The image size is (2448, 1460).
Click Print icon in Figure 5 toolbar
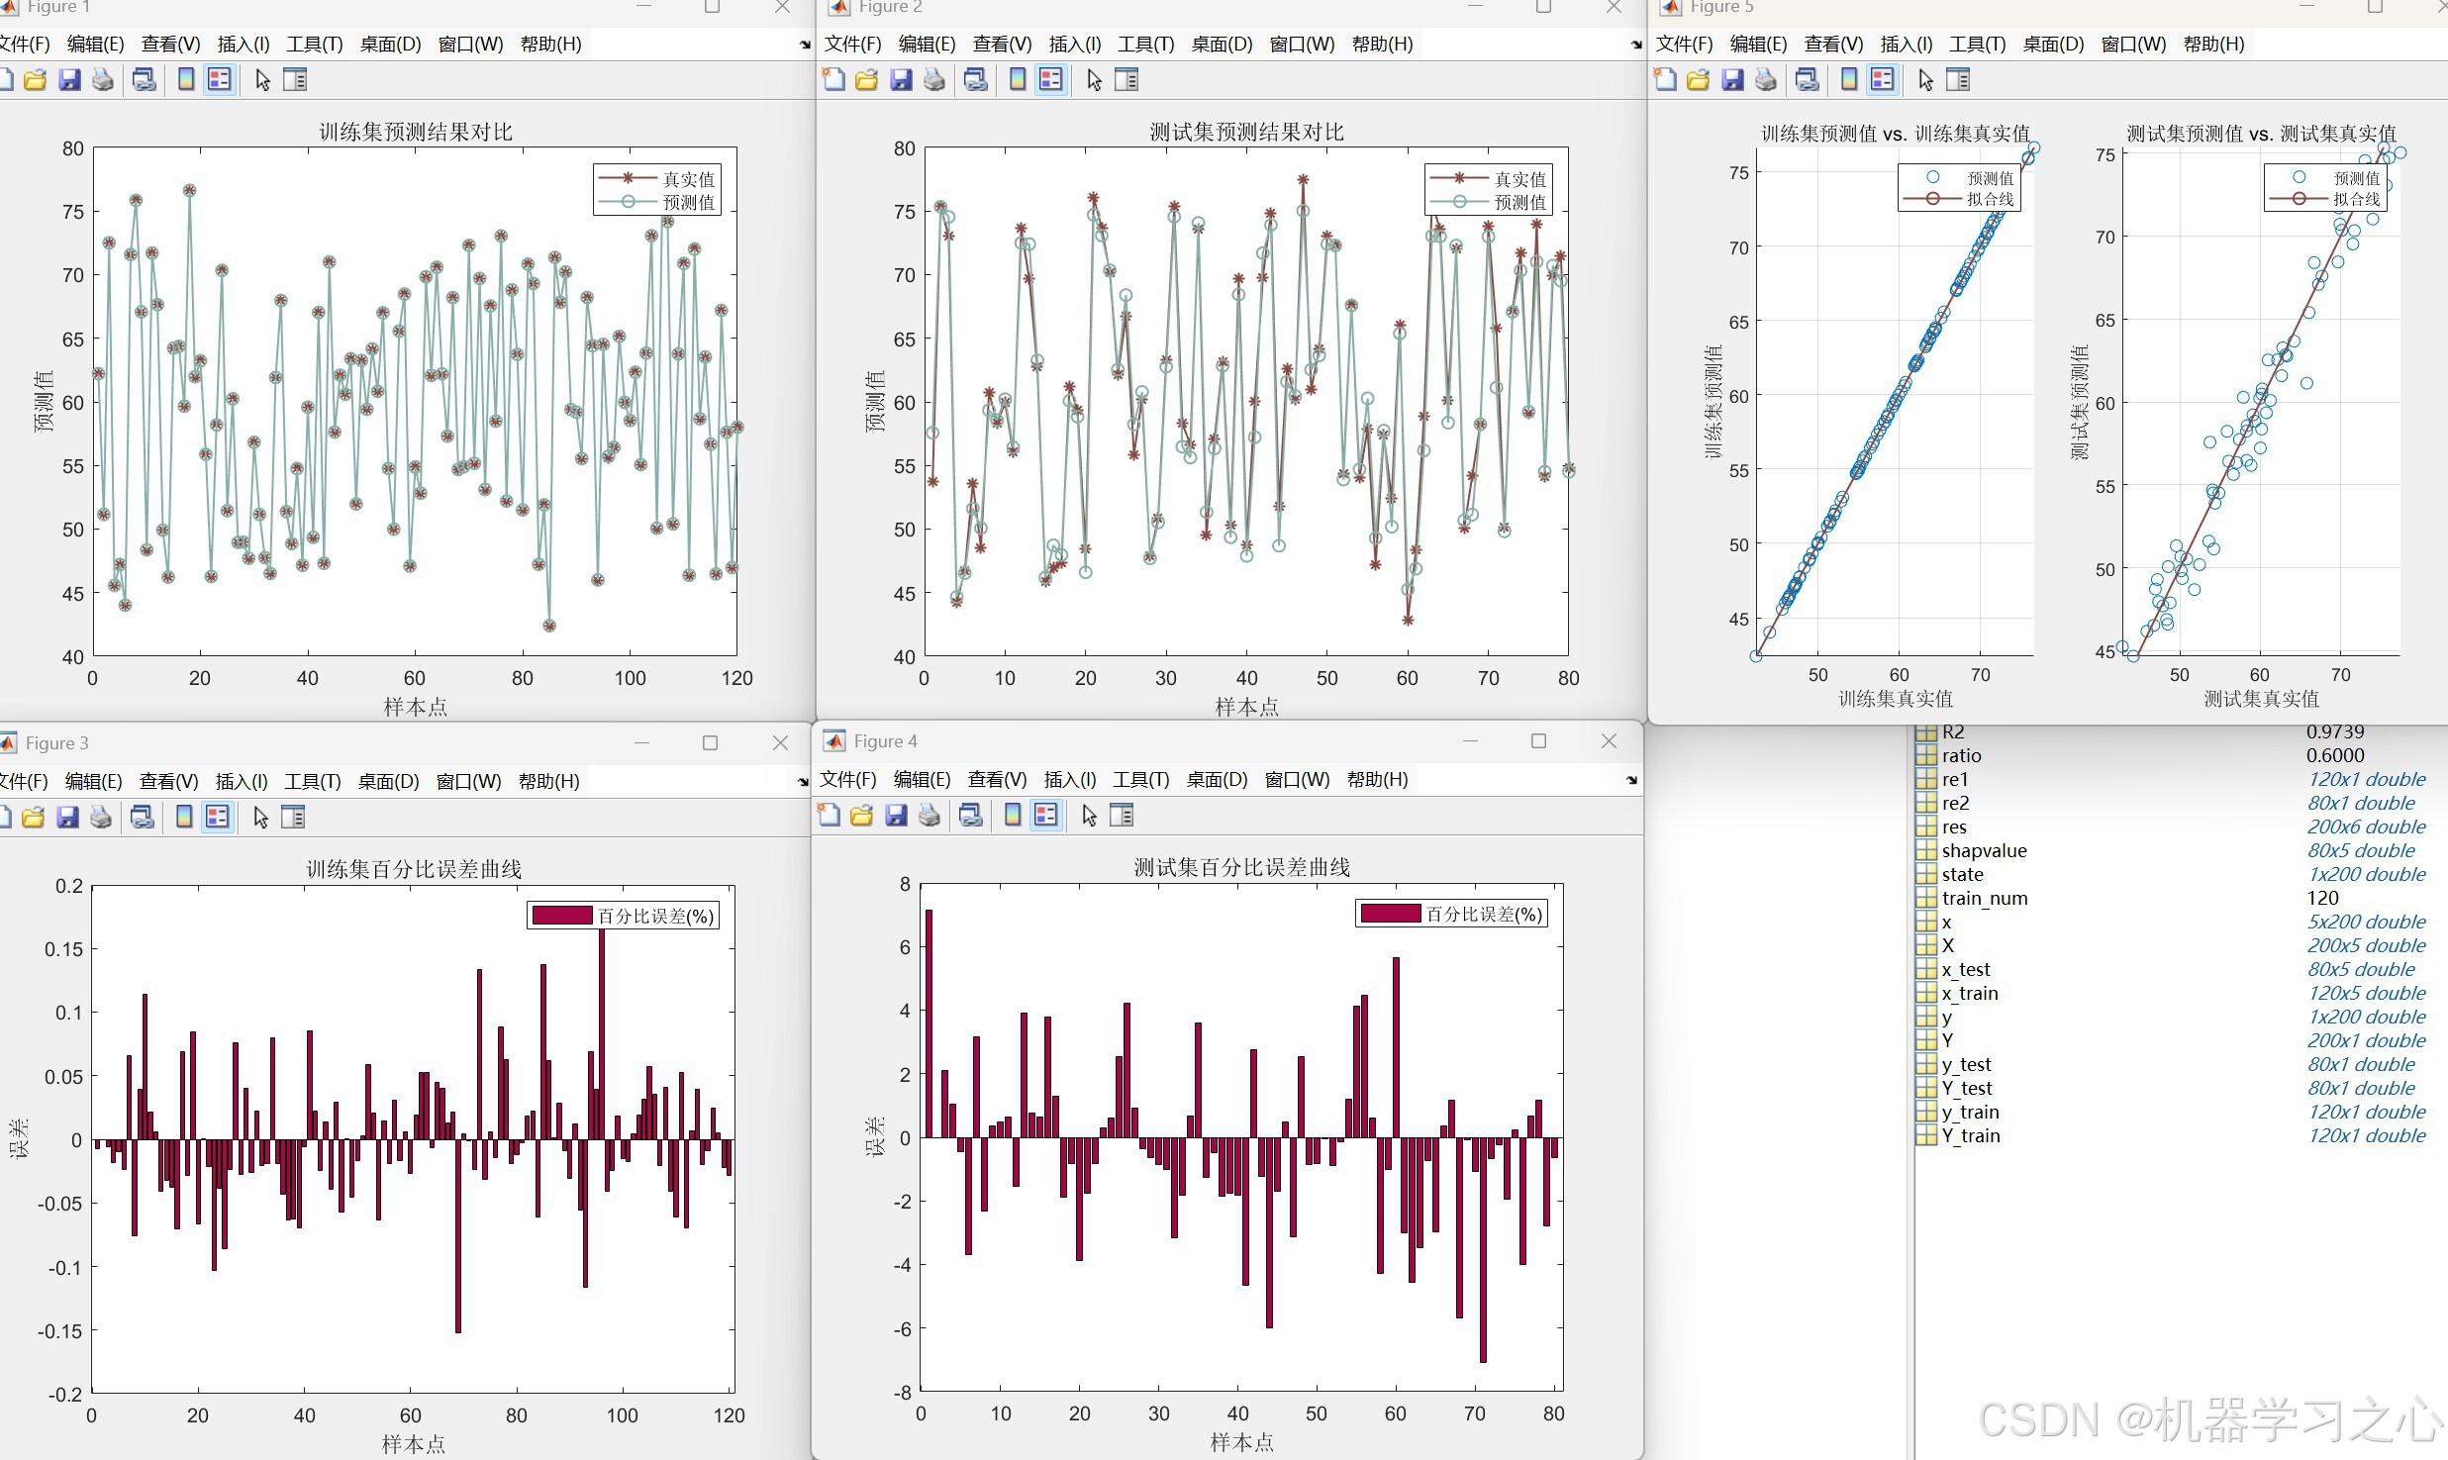[x=1765, y=80]
